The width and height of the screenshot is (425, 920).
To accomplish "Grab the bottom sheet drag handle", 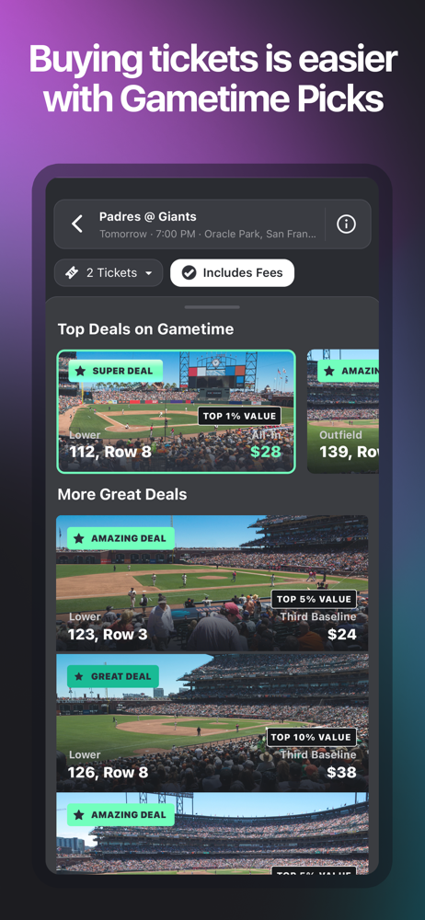I will pyautogui.click(x=212, y=307).
